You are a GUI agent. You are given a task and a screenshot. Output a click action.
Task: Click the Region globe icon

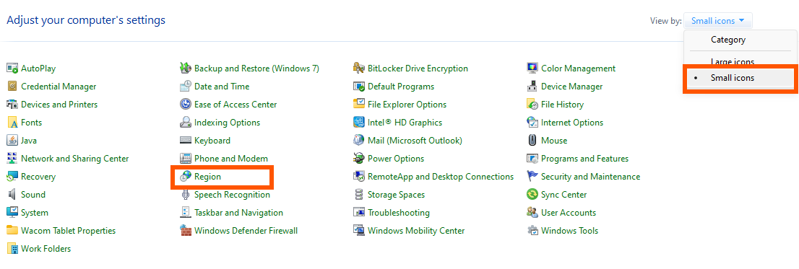click(x=186, y=177)
